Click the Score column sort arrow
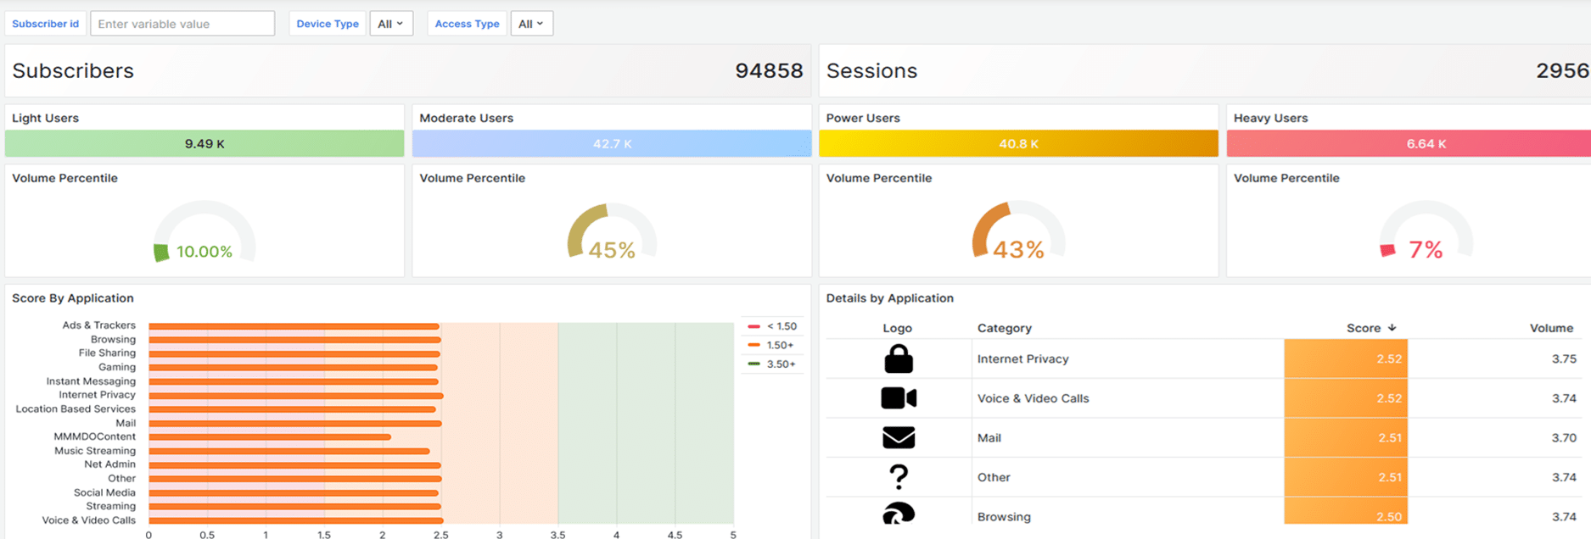This screenshot has height=539, width=1591. pos(1392,328)
